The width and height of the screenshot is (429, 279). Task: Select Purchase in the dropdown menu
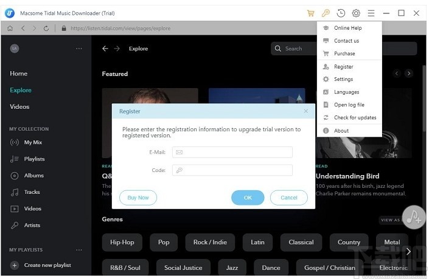click(x=349, y=53)
